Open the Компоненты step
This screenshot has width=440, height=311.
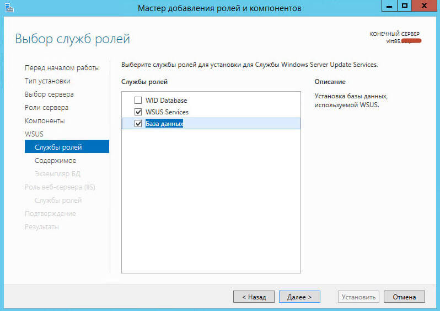[45, 121]
